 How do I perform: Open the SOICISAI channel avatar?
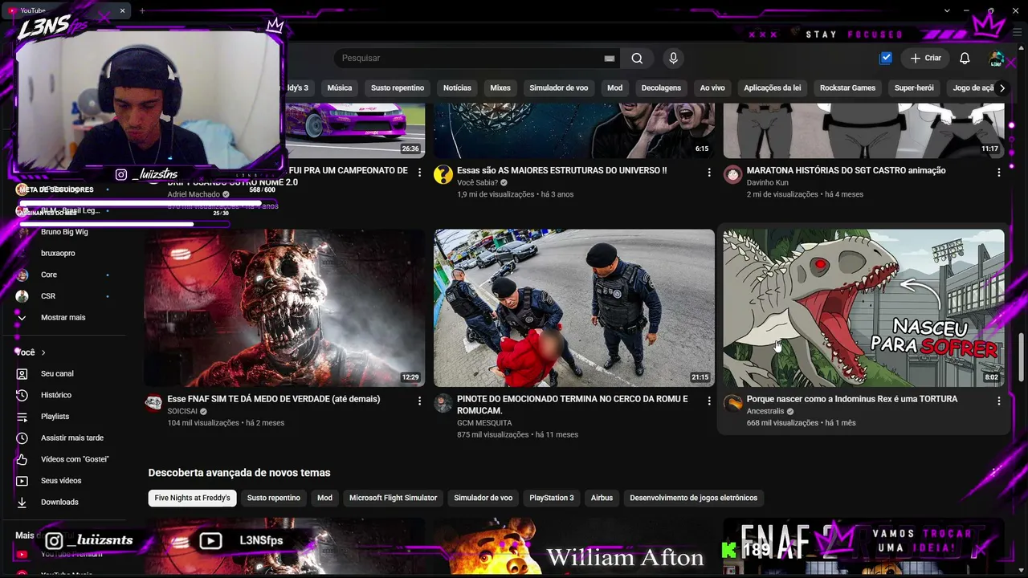(154, 403)
